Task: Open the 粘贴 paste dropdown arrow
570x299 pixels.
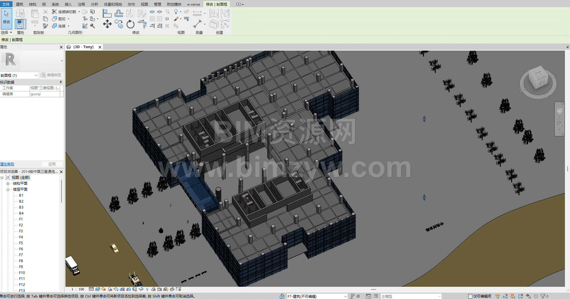Action: 35,26
